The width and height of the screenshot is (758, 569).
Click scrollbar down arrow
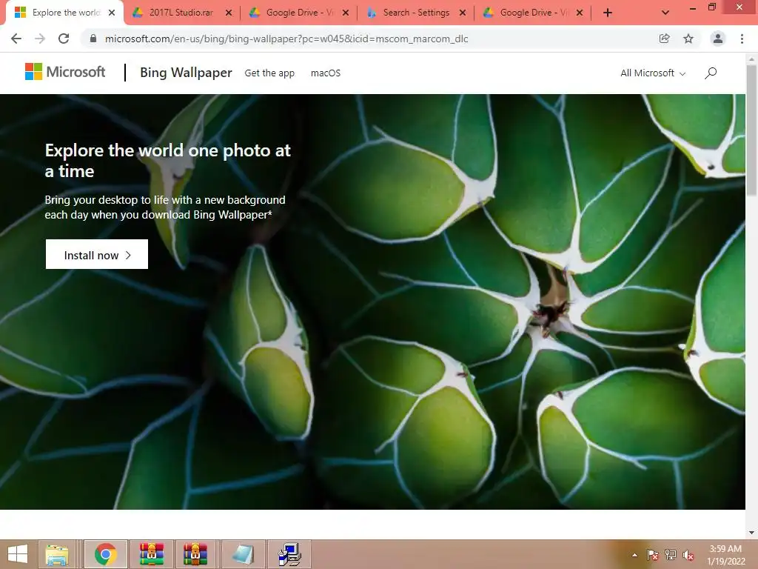point(751,533)
